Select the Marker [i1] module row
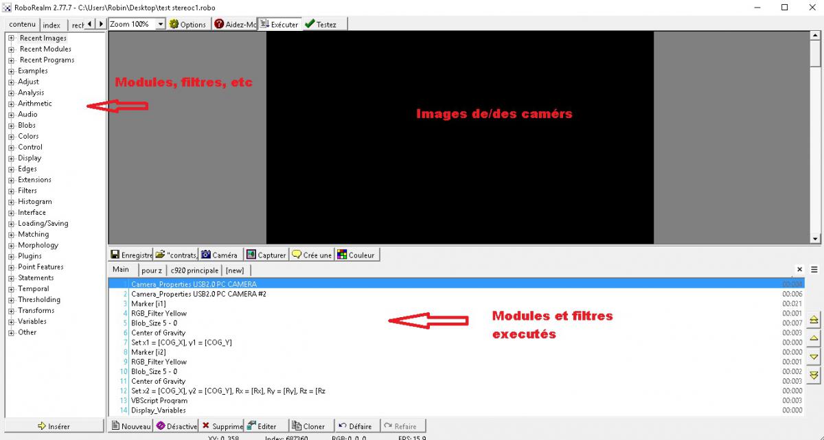The height and width of the screenshot is (440, 824). click(x=455, y=303)
